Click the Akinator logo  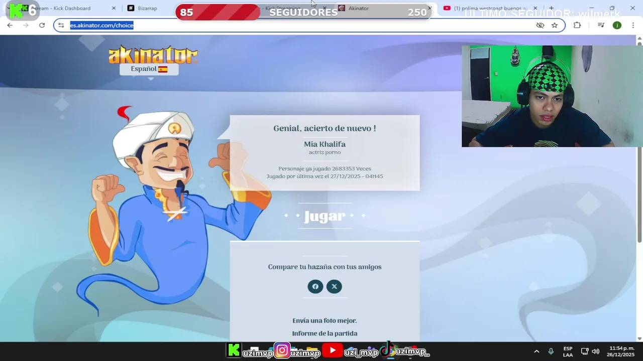[x=153, y=55]
